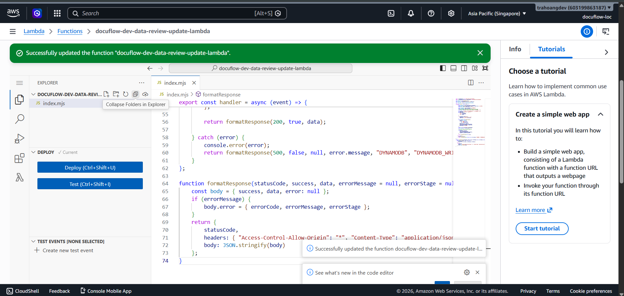Open the side navigation hamburger menu

(x=13, y=31)
